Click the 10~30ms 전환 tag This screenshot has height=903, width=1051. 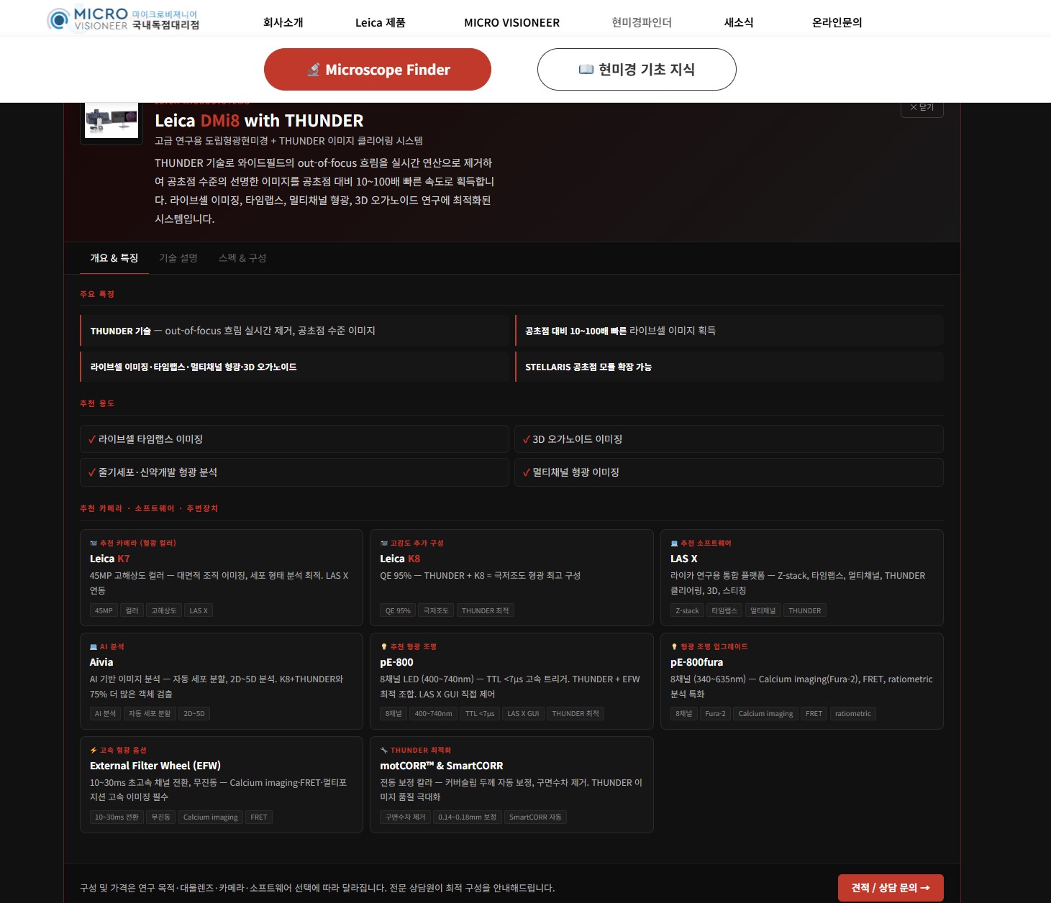(x=117, y=817)
